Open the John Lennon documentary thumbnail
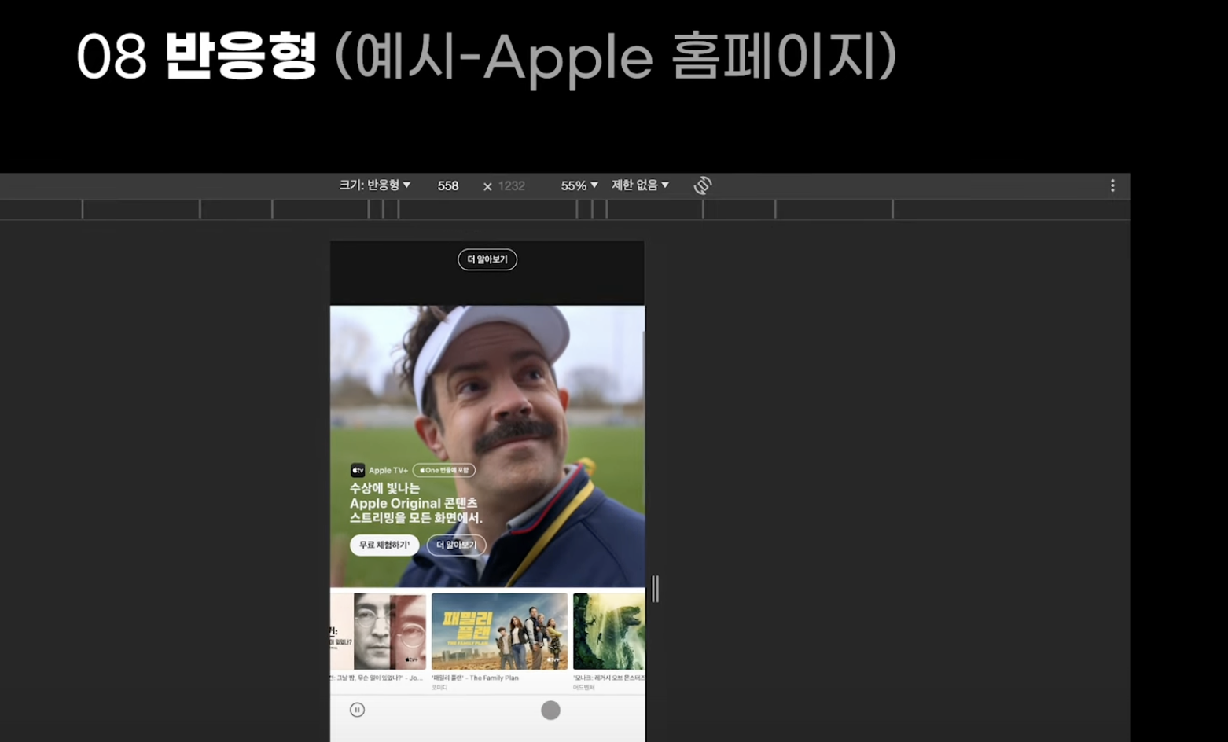The height and width of the screenshot is (742, 1228). pyautogui.click(x=378, y=631)
